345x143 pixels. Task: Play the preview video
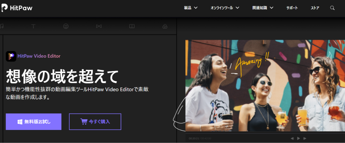coord(298,139)
